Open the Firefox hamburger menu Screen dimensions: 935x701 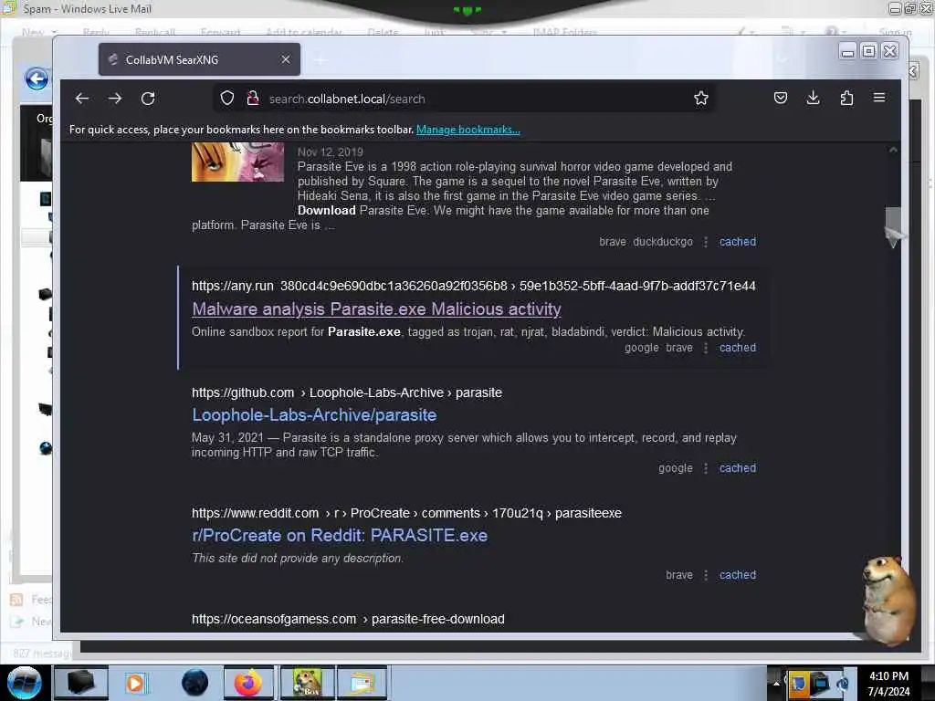pyautogui.click(x=879, y=98)
